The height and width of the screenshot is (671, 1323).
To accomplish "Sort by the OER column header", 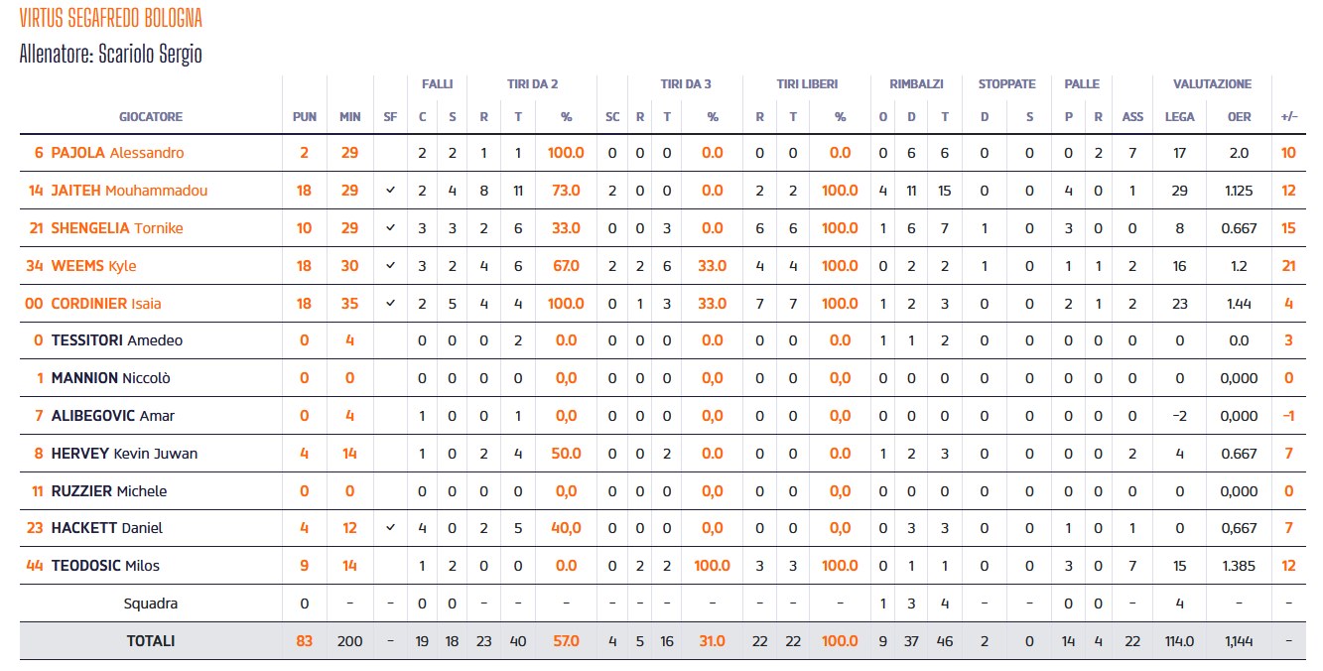I will (1239, 117).
